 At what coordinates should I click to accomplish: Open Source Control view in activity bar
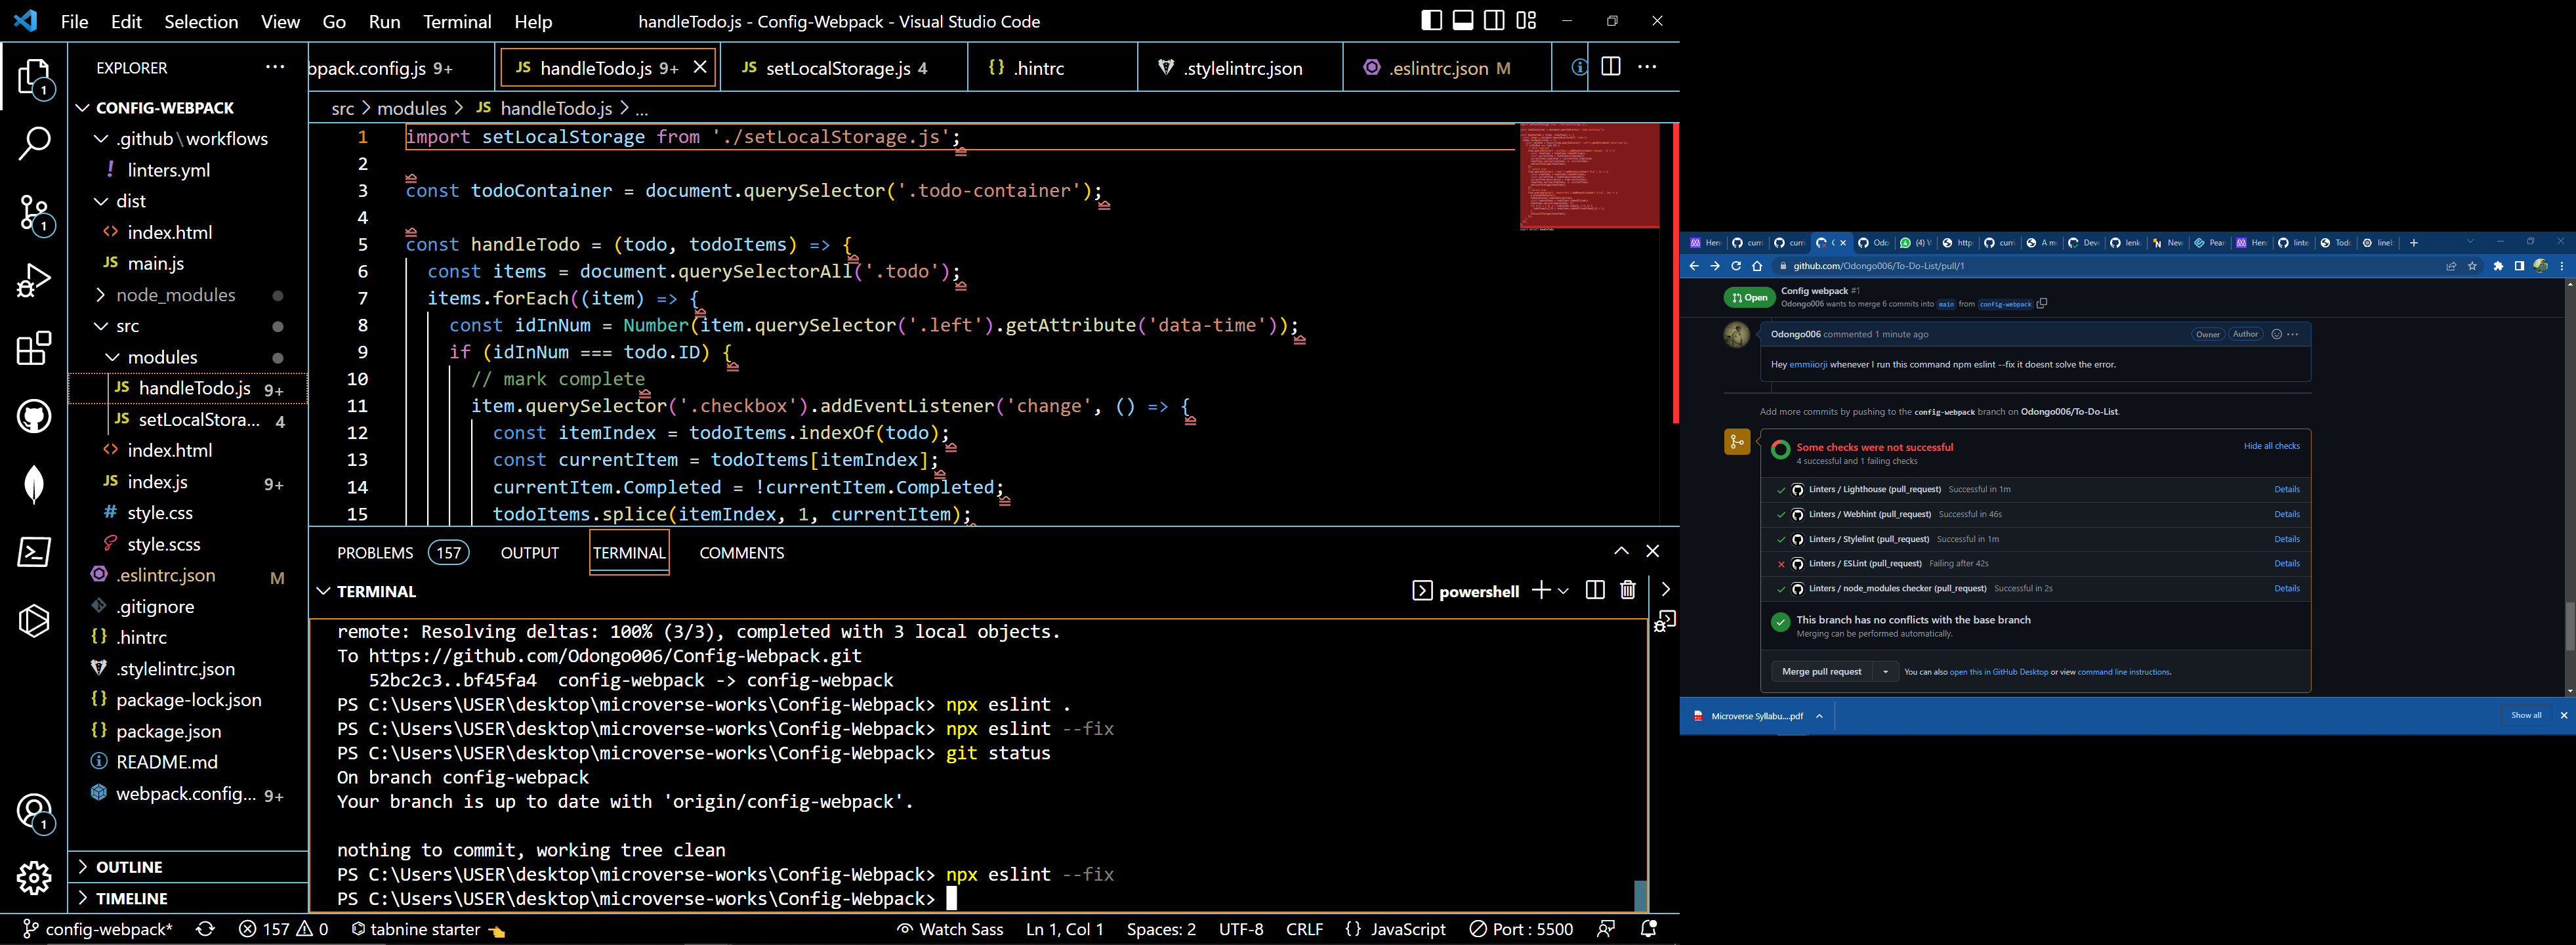[35, 214]
